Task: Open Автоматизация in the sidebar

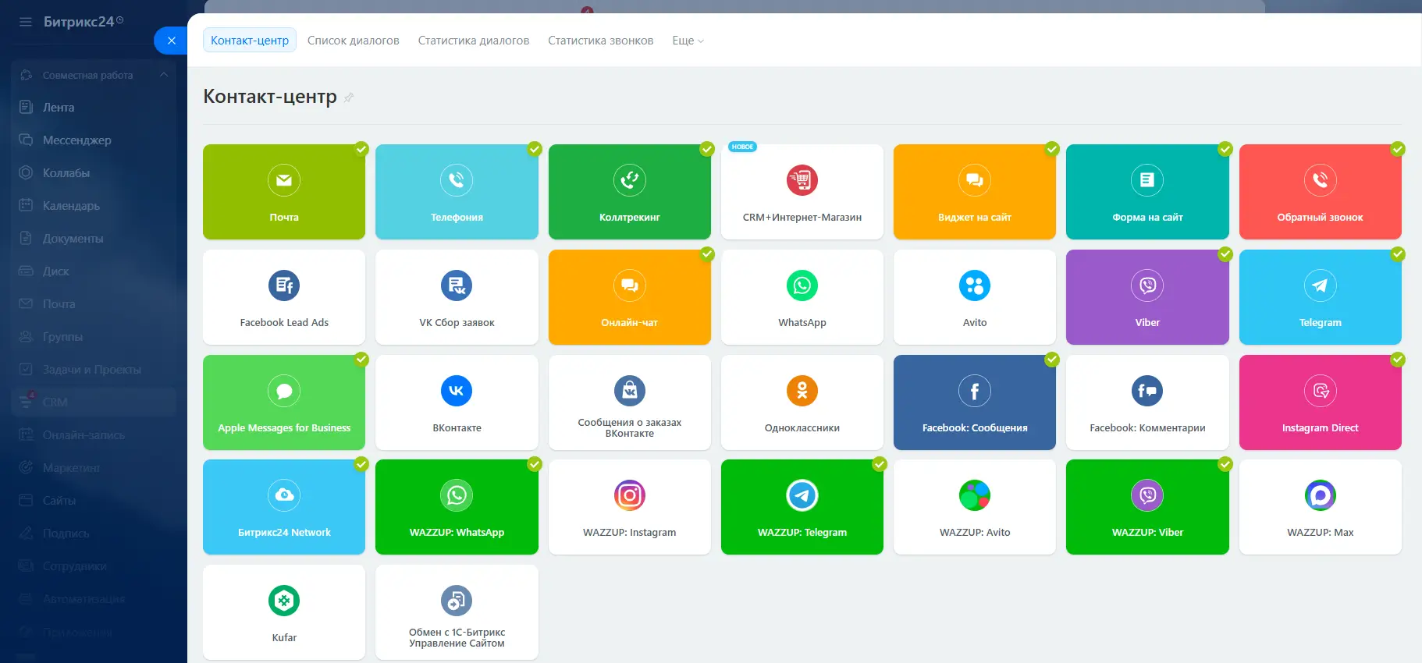Action: [94, 599]
